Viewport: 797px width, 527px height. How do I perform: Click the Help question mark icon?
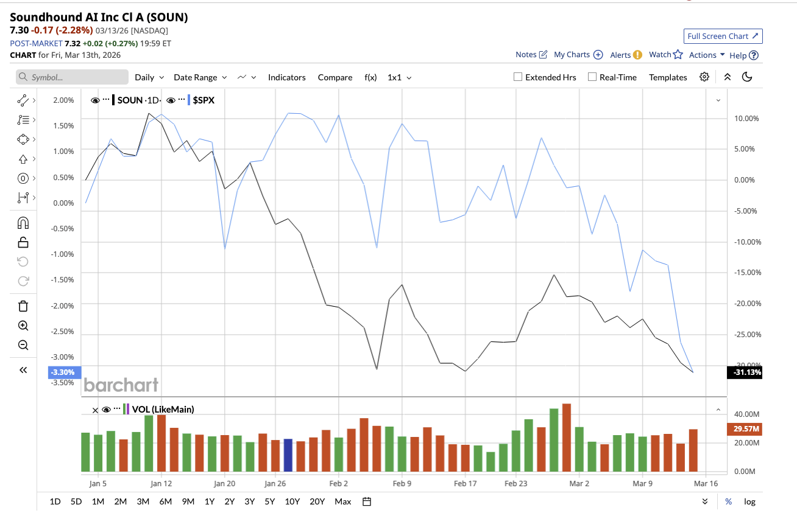pyautogui.click(x=754, y=55)
